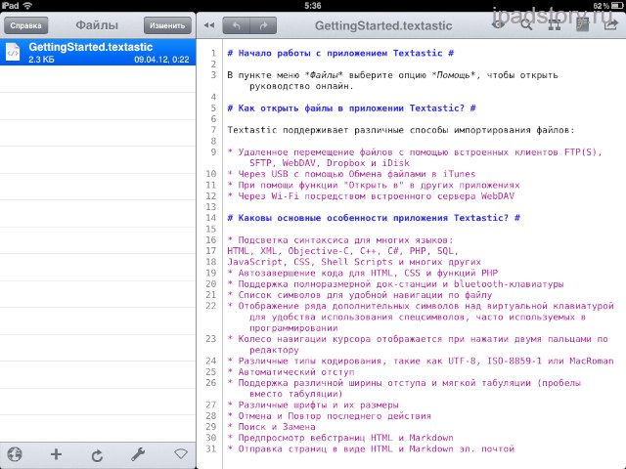Tap line number 1 in the gutter
The width and height of the screenshot is (626, 469).
213,53
